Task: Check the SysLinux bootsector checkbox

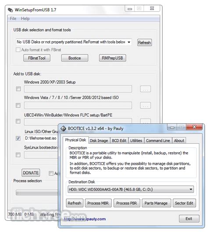Action: click(18, 155)
